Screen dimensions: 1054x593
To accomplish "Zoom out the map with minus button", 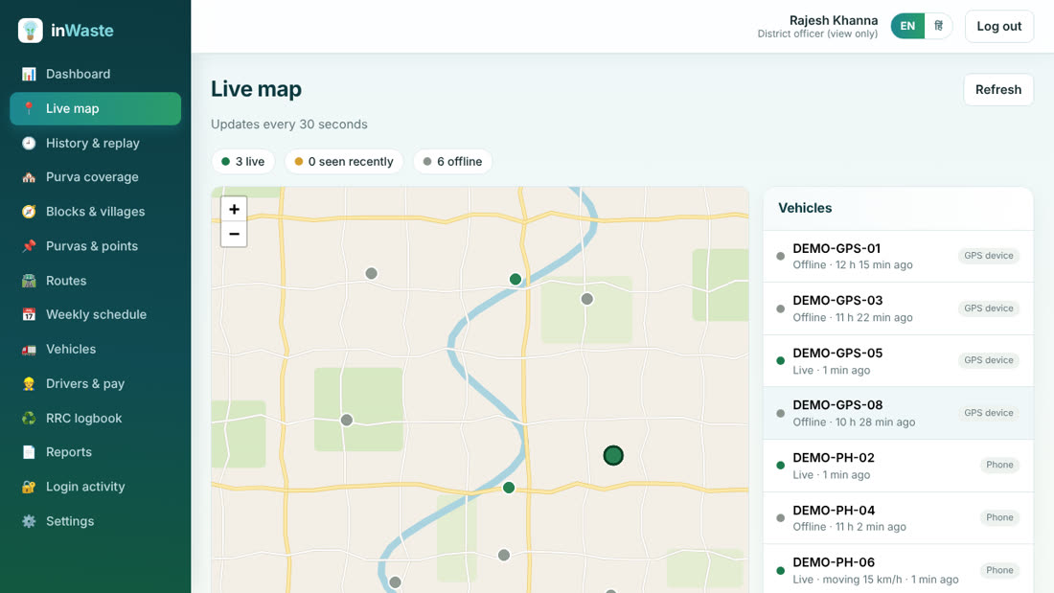I will (x=234, y=234).
